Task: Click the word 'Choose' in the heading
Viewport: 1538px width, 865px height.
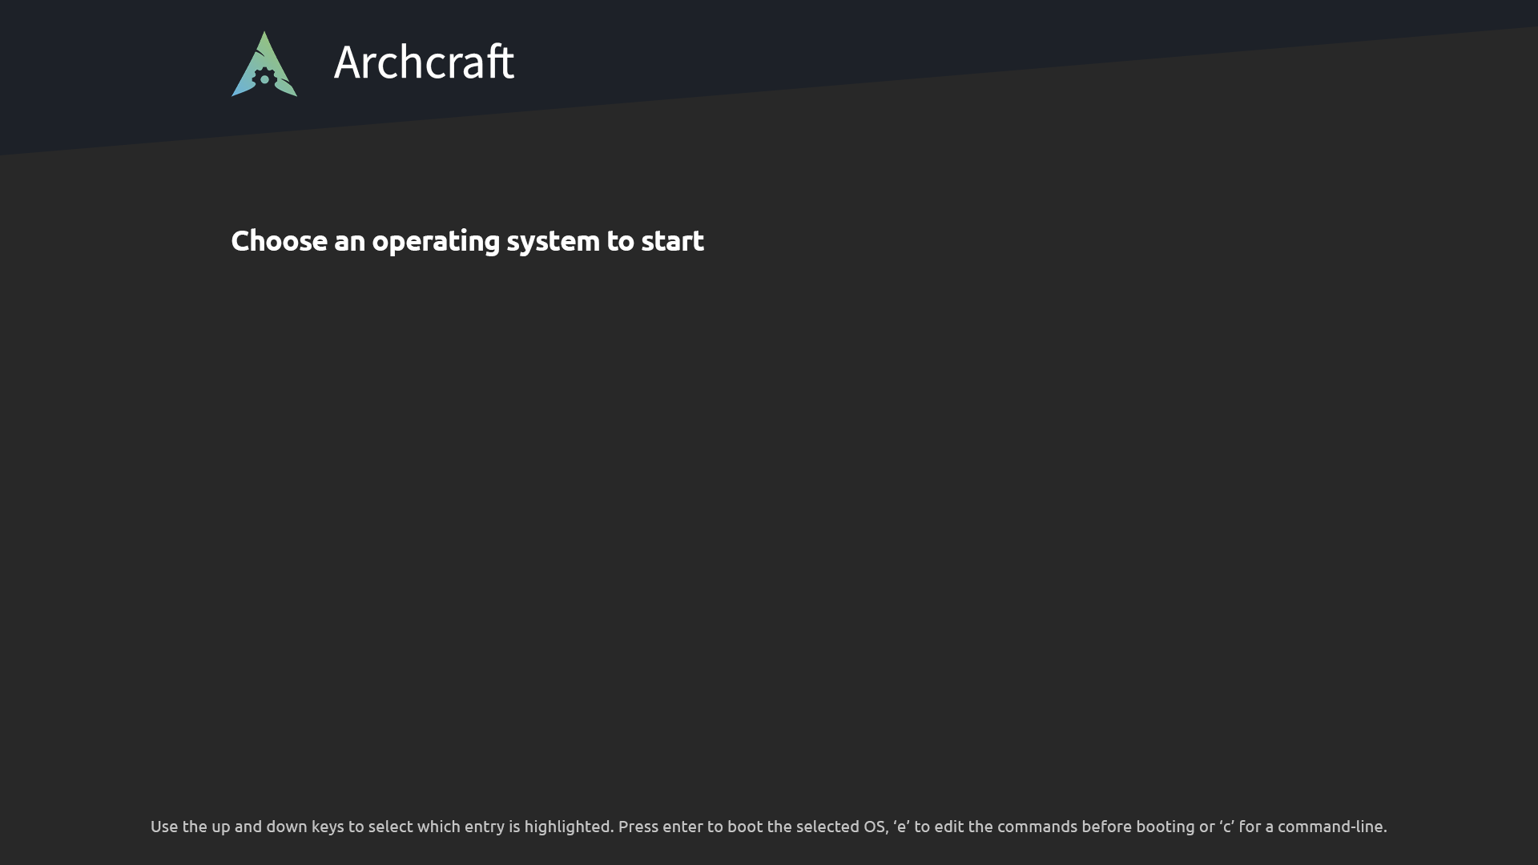Action: click(279, 241)
